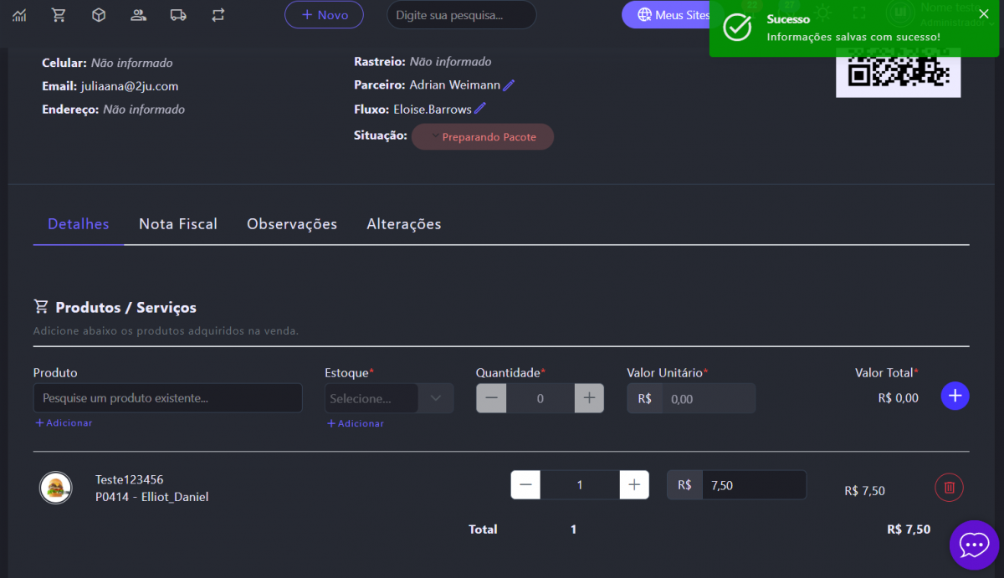
Task: Click the shopping cart icon in top bar
Action: click(x=59, y=15)
